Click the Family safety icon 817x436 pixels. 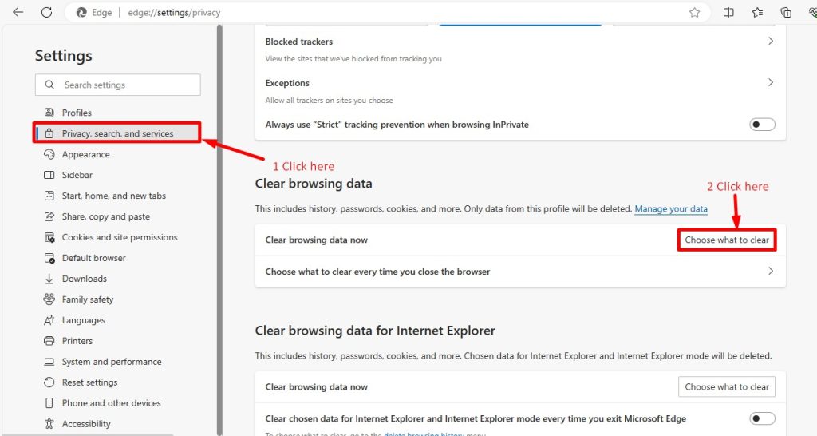(x=49, y=299)
